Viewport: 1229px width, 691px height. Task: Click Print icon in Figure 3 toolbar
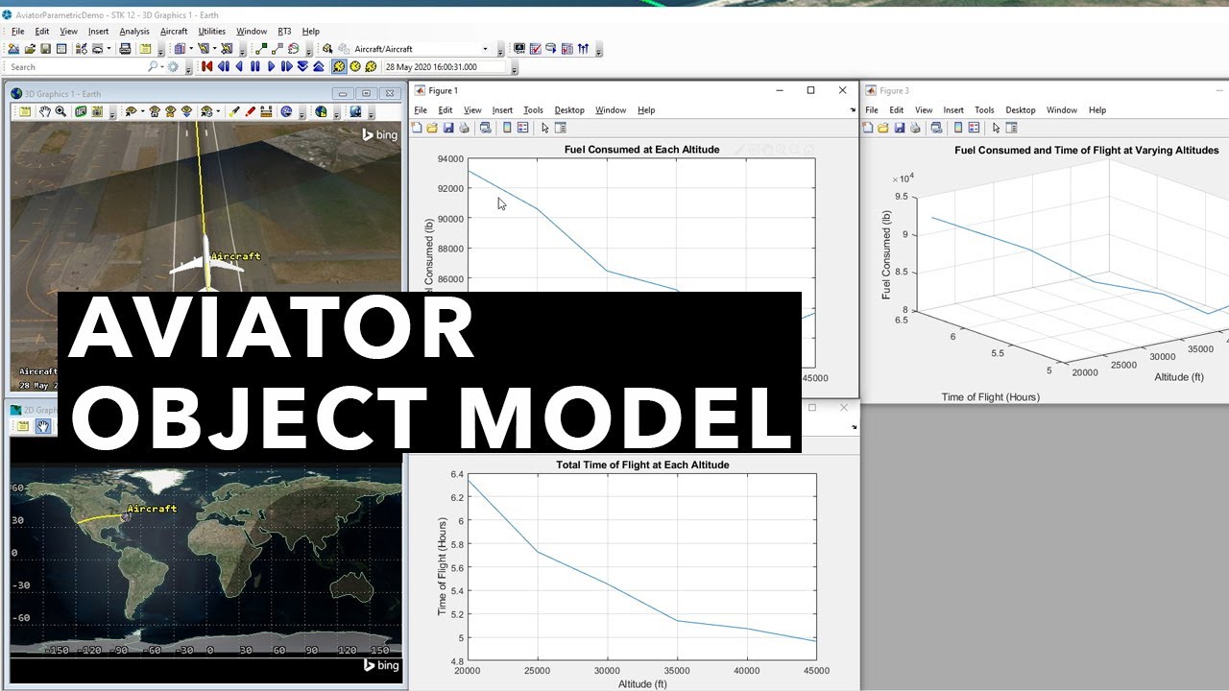pos(915,127)
